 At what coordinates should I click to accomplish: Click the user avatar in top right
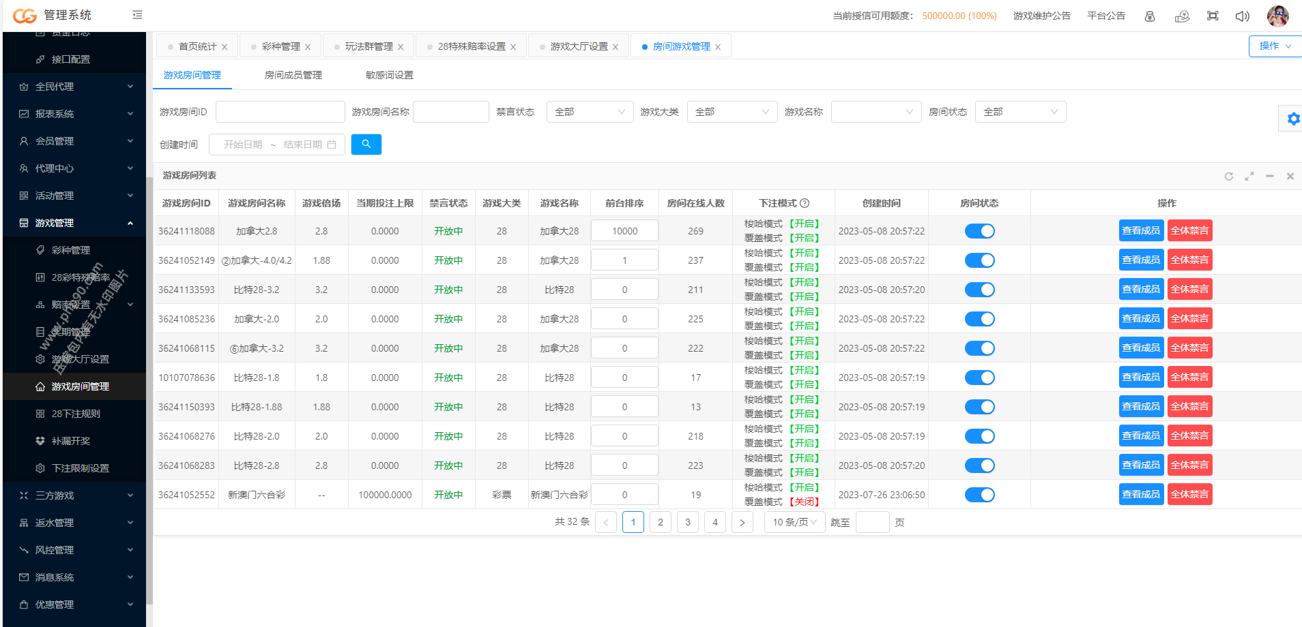[1277, 16]
